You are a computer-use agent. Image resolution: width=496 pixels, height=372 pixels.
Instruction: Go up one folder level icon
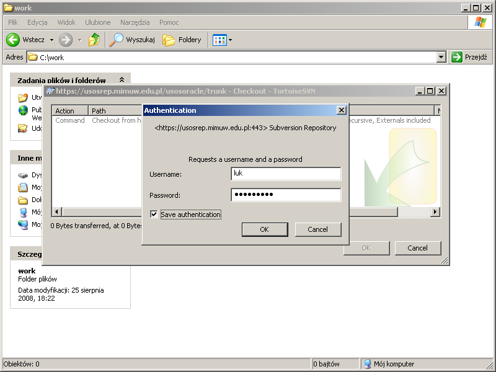point(94,40)
